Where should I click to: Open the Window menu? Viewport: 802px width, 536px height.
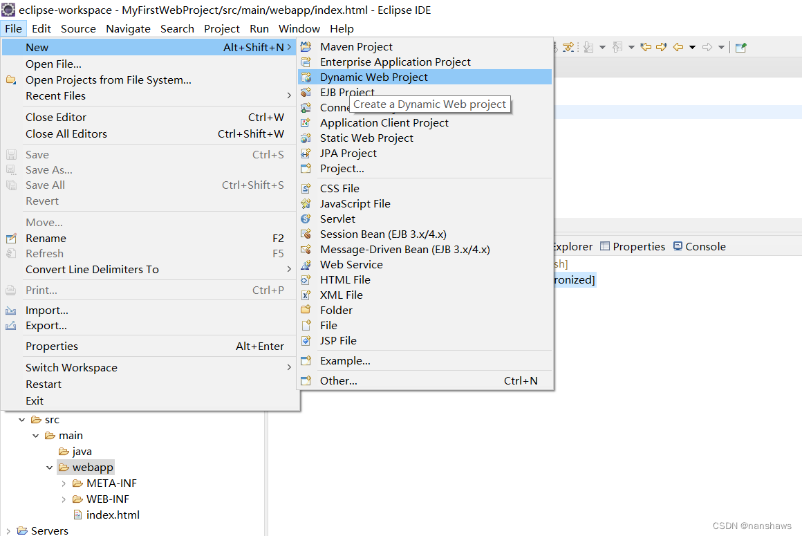pos(299,28)
